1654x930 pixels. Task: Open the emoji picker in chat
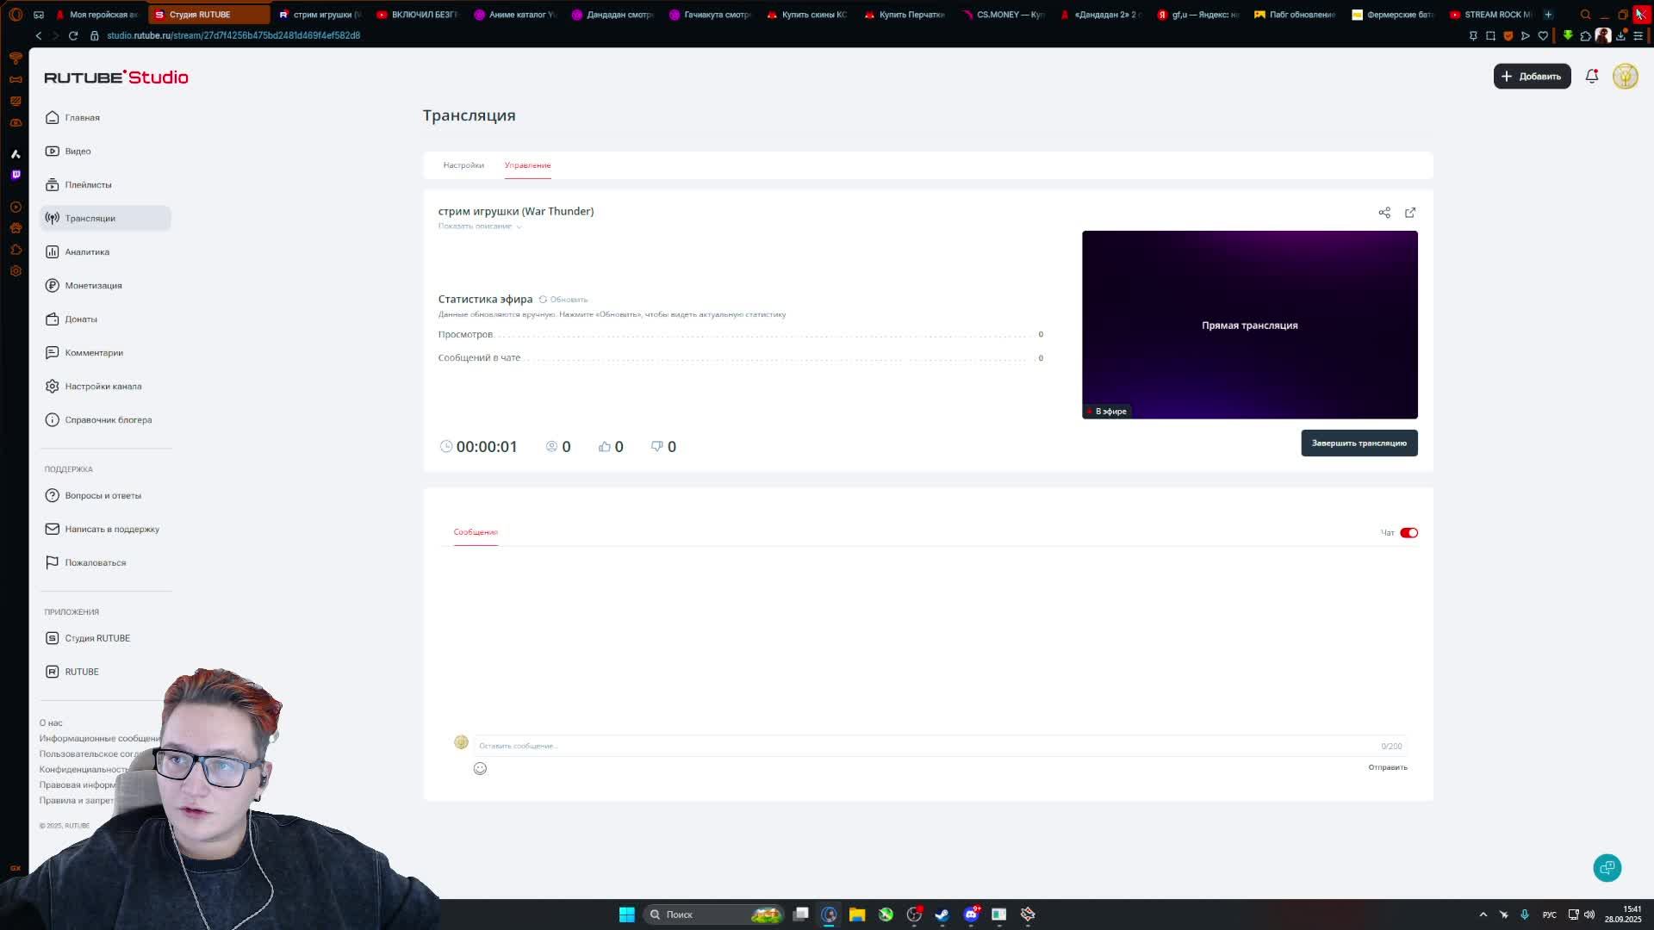click(x=480, y=768)
